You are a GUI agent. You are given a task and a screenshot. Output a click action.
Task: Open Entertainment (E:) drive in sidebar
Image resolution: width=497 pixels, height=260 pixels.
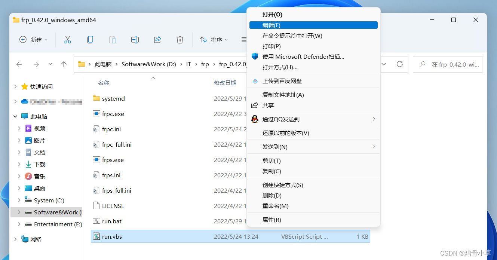pyautogui.click(x=58, y=224)
